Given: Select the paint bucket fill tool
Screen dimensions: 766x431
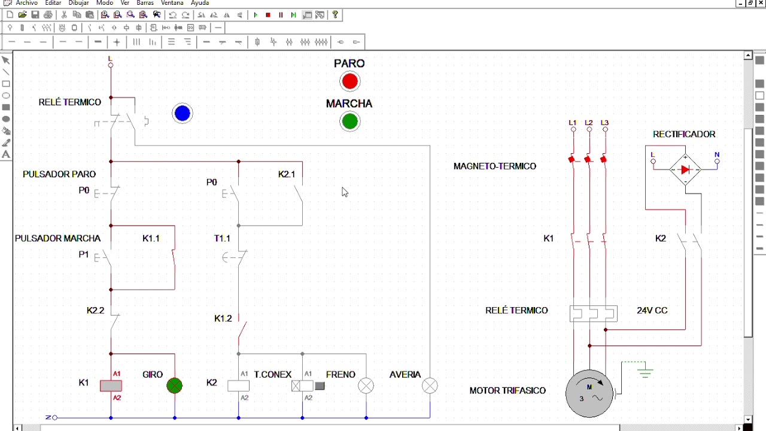Looking at the screenshot, I should pos(6,131).
